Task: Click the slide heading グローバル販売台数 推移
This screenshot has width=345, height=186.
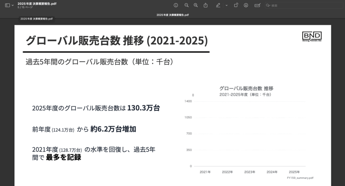Action: pyautogui.click(x=117, y=41)
